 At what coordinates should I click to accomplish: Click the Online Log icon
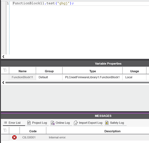[x=53, y=123]
